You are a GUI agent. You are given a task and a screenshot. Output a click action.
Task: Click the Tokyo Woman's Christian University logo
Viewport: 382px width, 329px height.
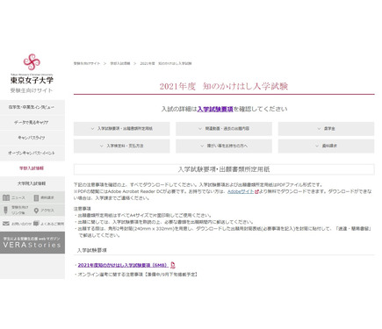tap(32, 68)
